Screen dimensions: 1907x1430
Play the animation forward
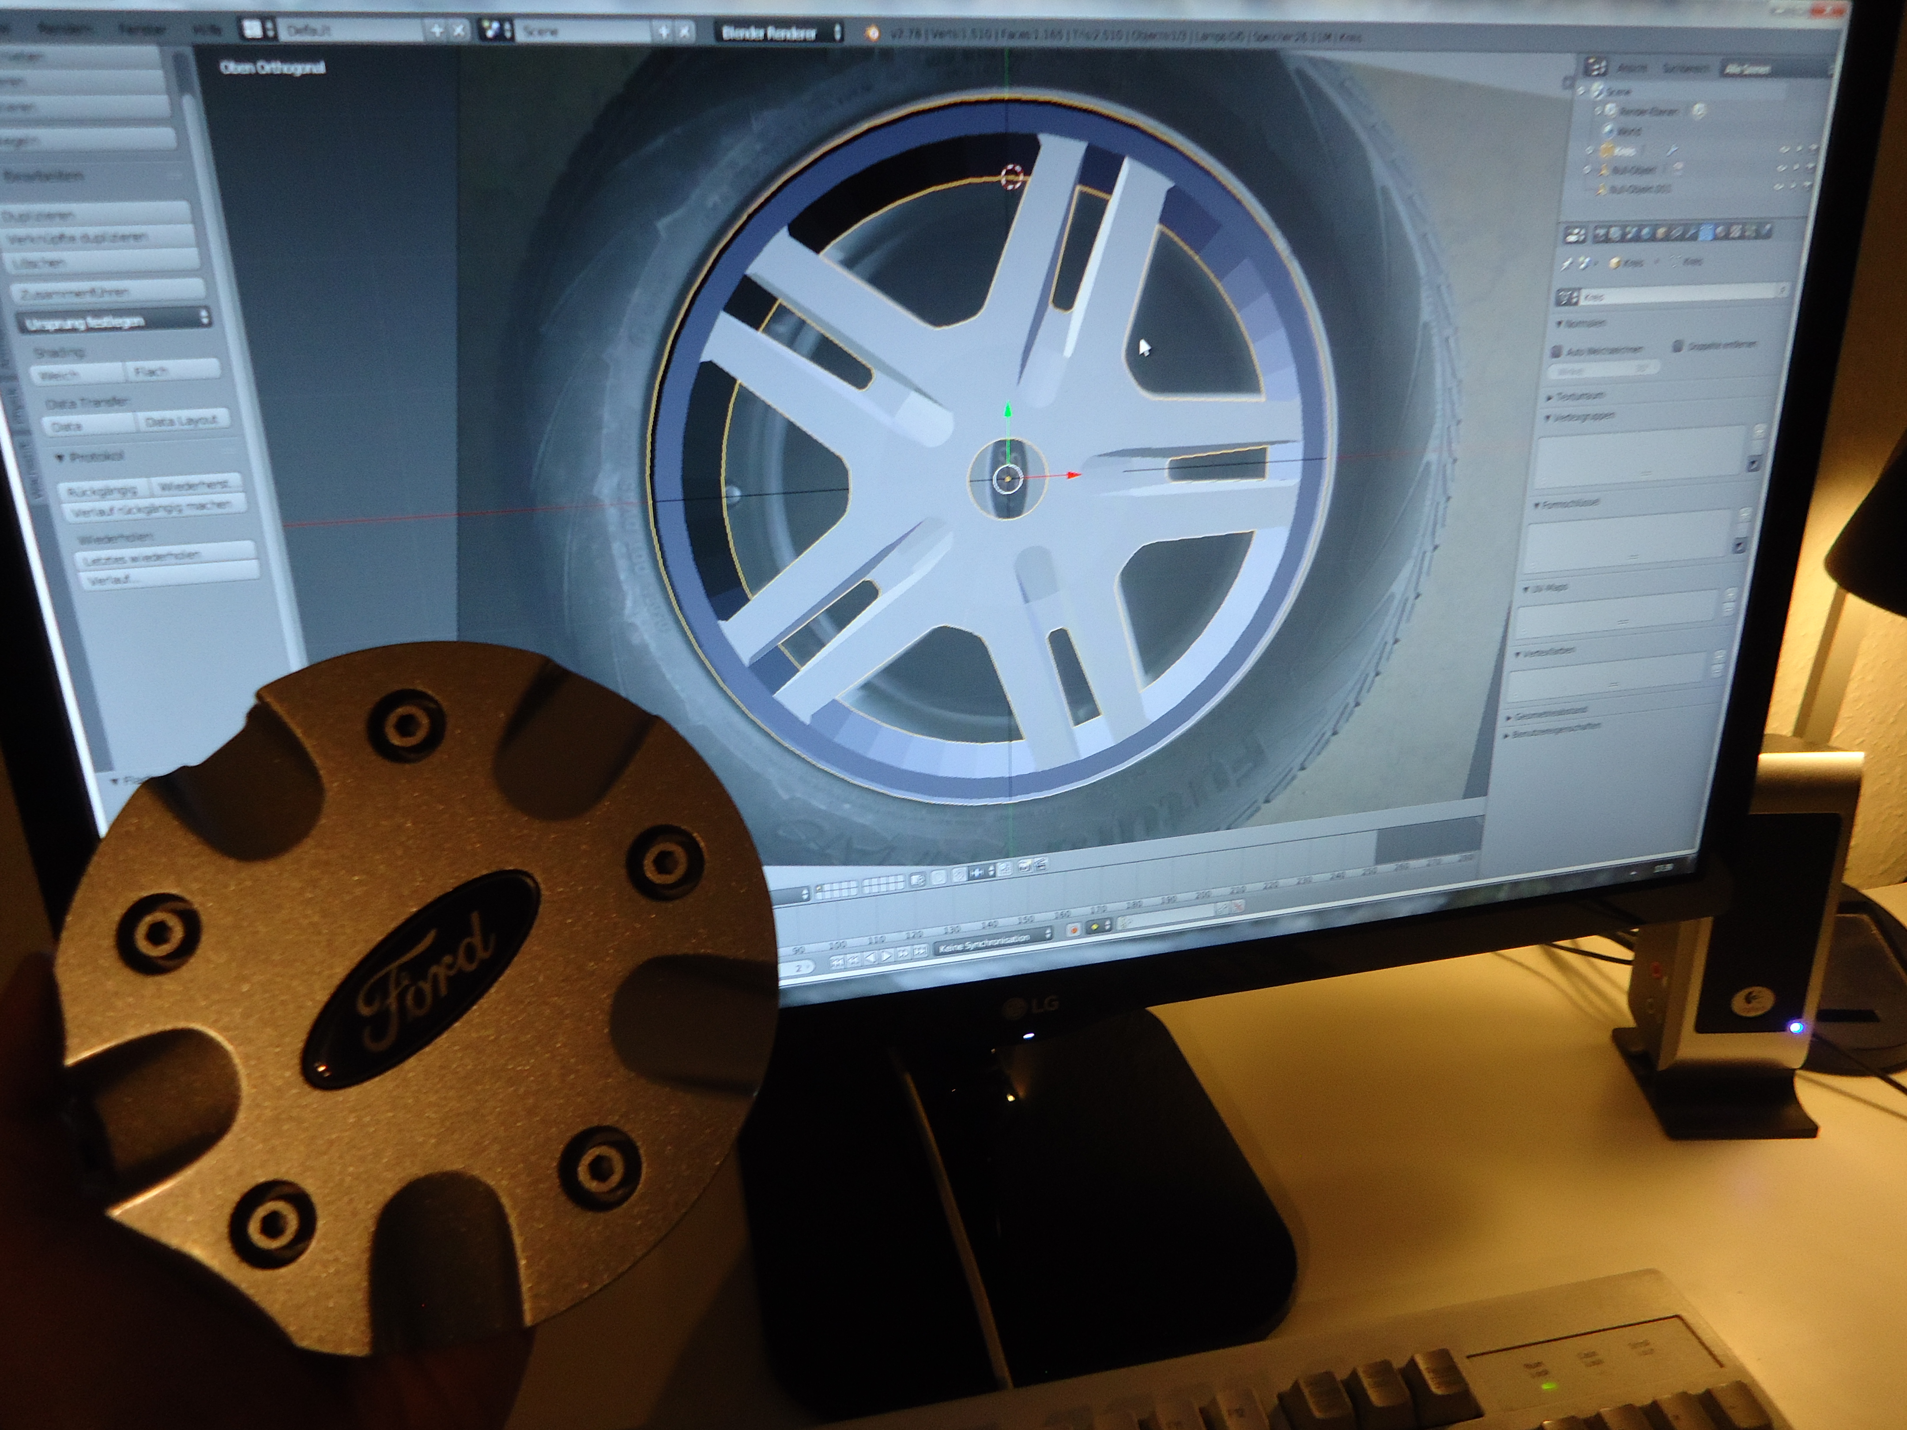coord(886,956)
